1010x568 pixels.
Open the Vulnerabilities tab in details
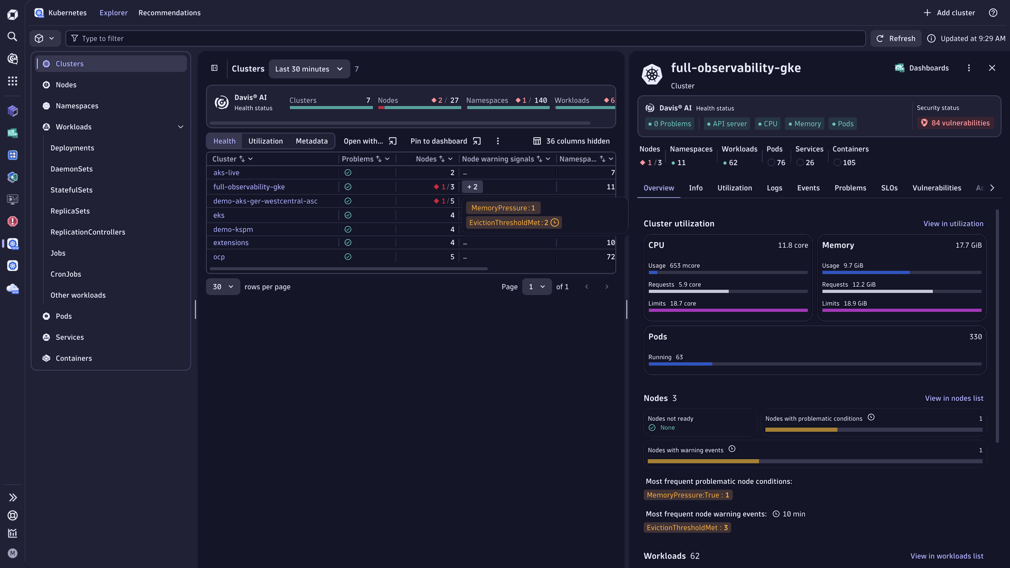(936, 188)
